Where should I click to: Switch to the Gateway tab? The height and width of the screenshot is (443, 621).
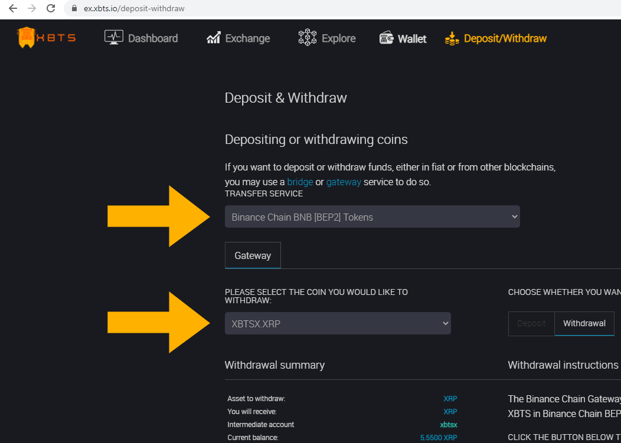coord(253,255)
